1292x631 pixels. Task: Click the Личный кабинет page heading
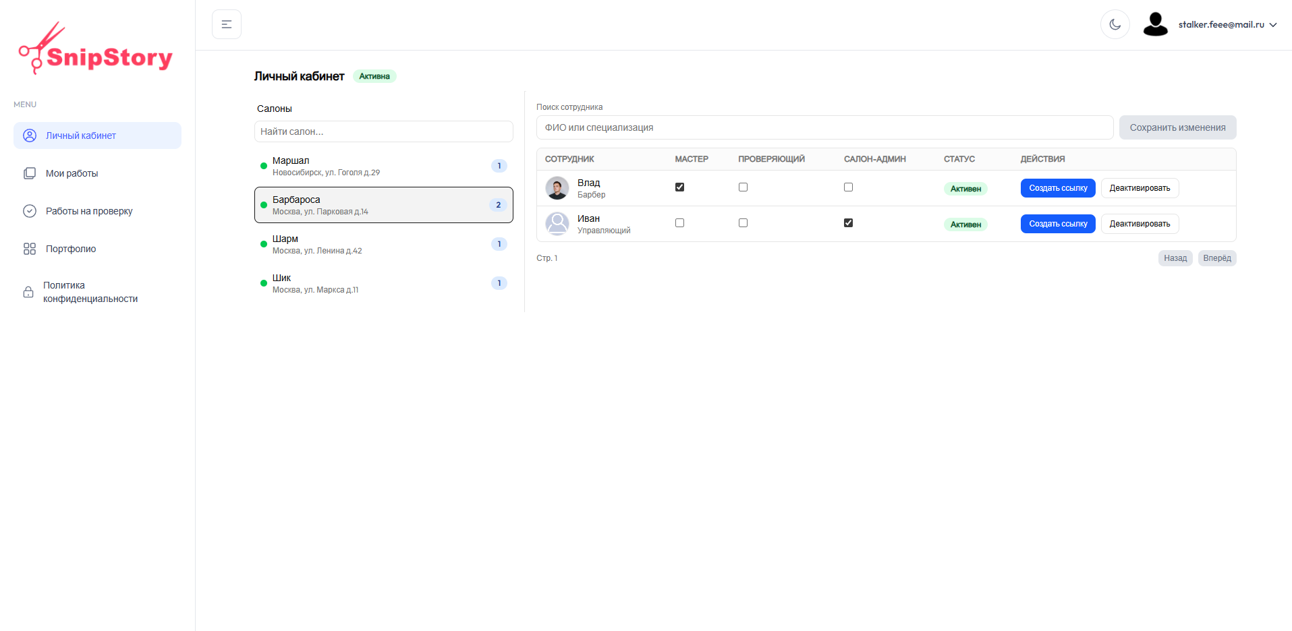299,76
